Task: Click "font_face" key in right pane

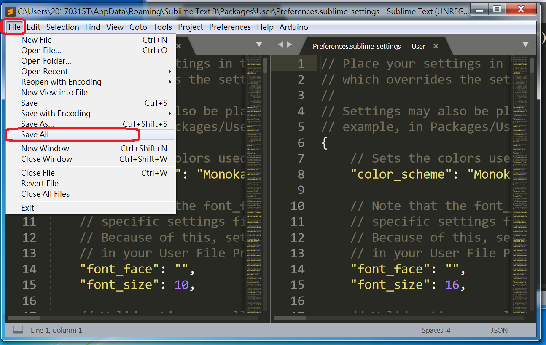Action: pyautogui.click(x=390, y=269)
